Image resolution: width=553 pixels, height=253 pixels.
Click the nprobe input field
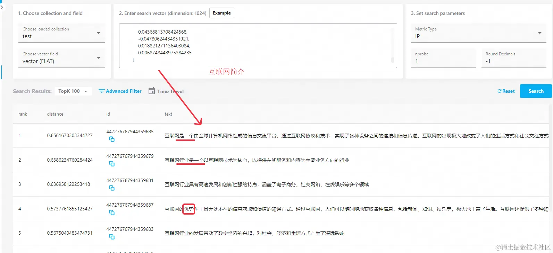443,58
